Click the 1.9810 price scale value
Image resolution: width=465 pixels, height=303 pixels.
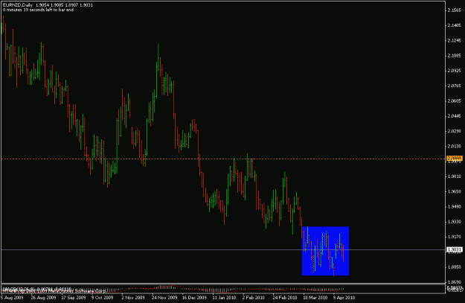[455, 176]
